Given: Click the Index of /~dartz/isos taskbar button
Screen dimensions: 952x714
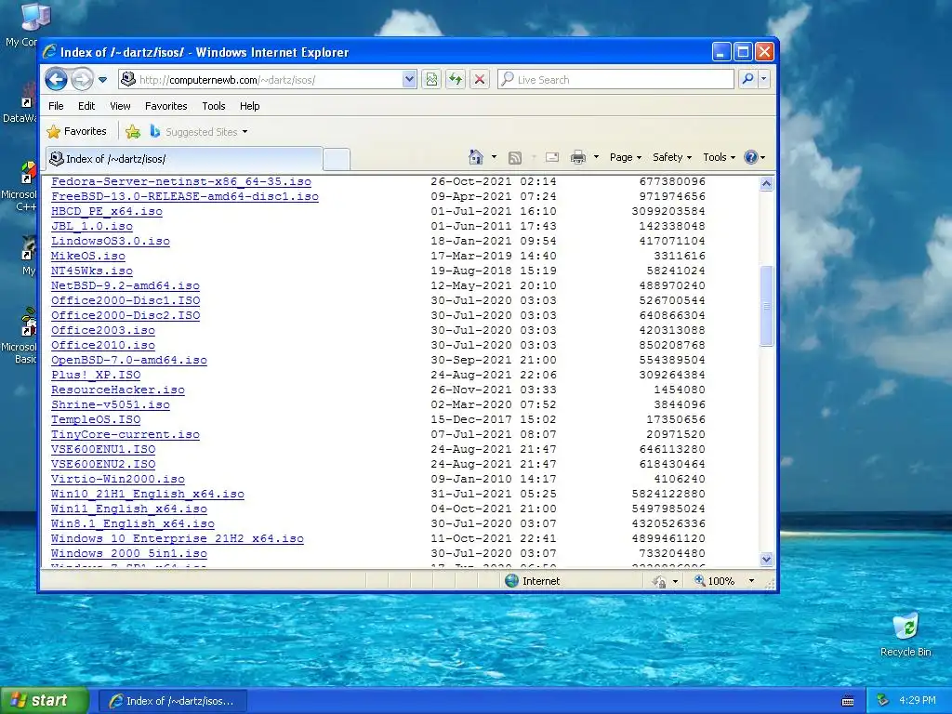Looking at the screenshot, I should pos(172,701).
